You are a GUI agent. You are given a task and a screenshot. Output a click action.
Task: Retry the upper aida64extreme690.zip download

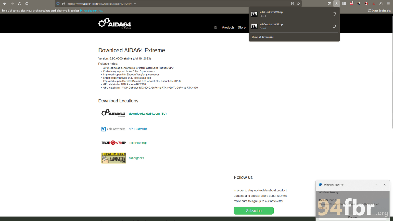pyautogui.click(x=334, y=14)
